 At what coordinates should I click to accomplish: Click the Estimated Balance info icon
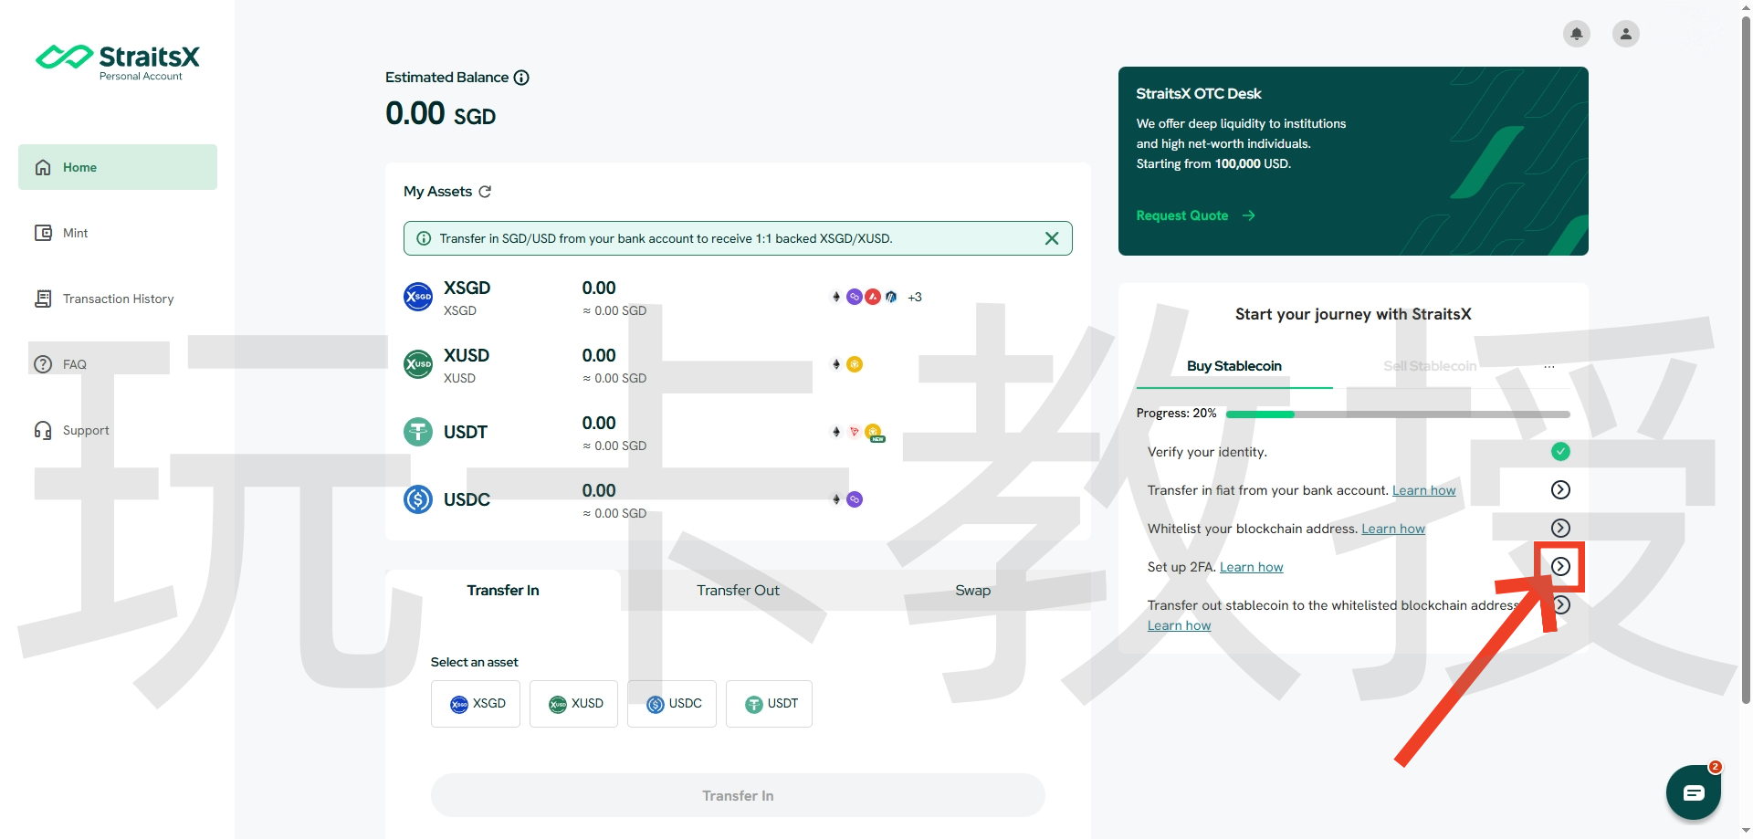click(x=521, y=78)
